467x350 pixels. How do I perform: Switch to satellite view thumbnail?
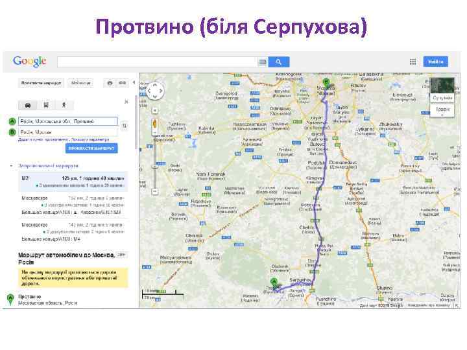coord(442,89)
